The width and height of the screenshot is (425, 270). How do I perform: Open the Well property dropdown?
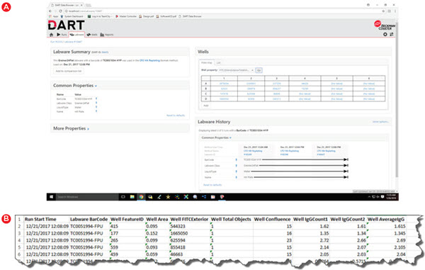pyautogui.click(x=236, y=70)
